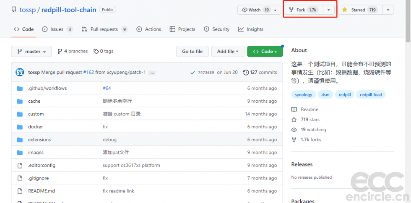411x203 pixels.
Task: Expand the Starred lists dropdown arrow
Action: tap(388, 10)
